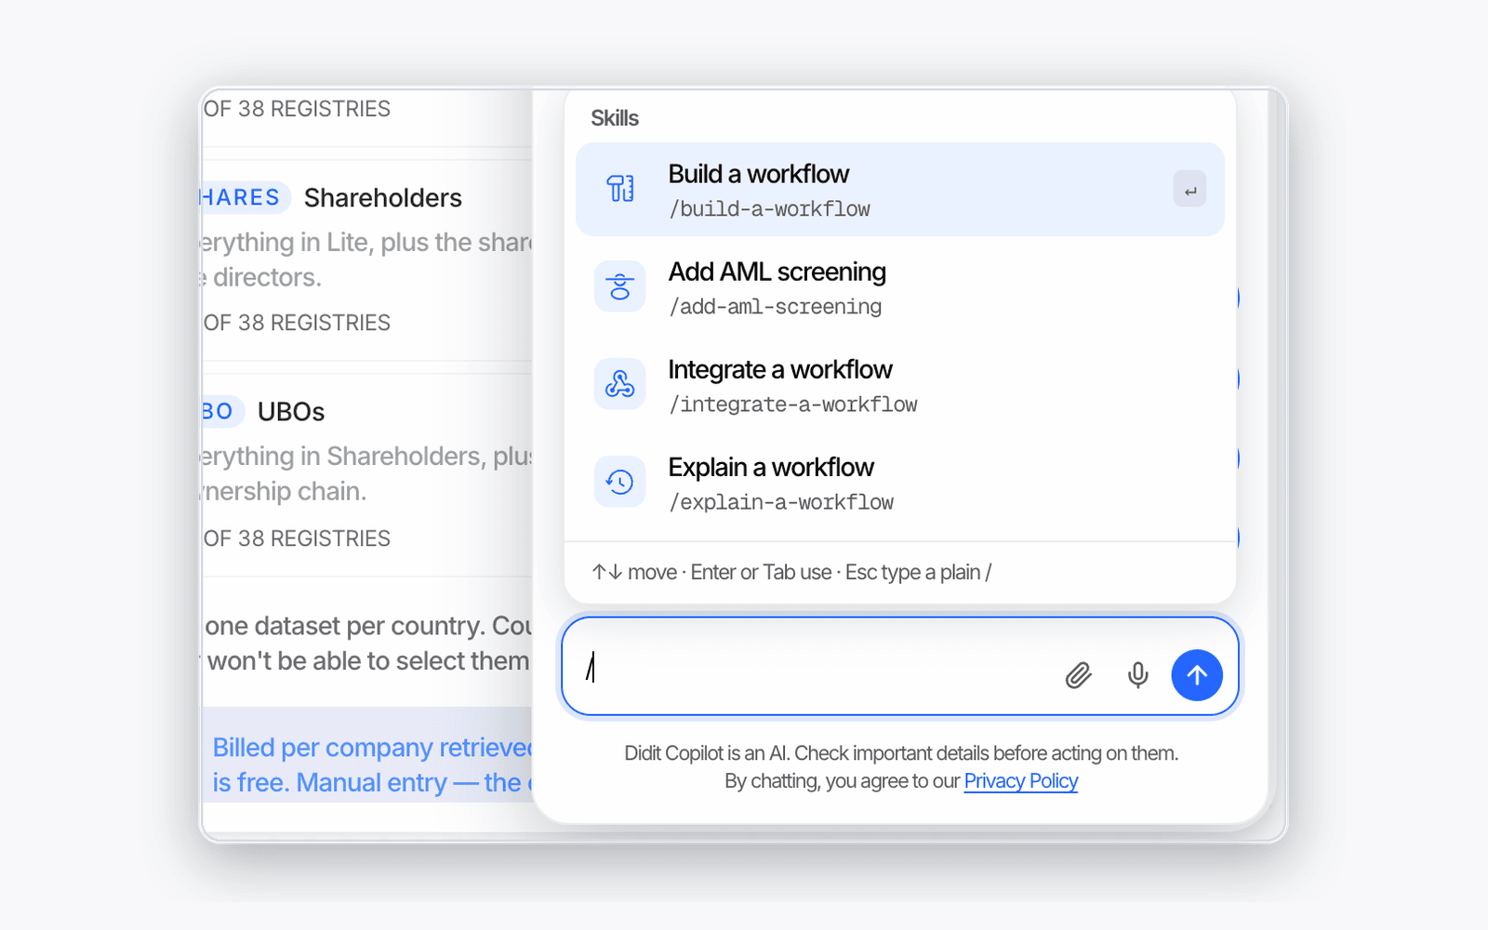This screenshot has height=930, width=1488.
Task: Click the Integrate a workflow webhook icon
Action: pyautogui.click(x=620, y=384)
